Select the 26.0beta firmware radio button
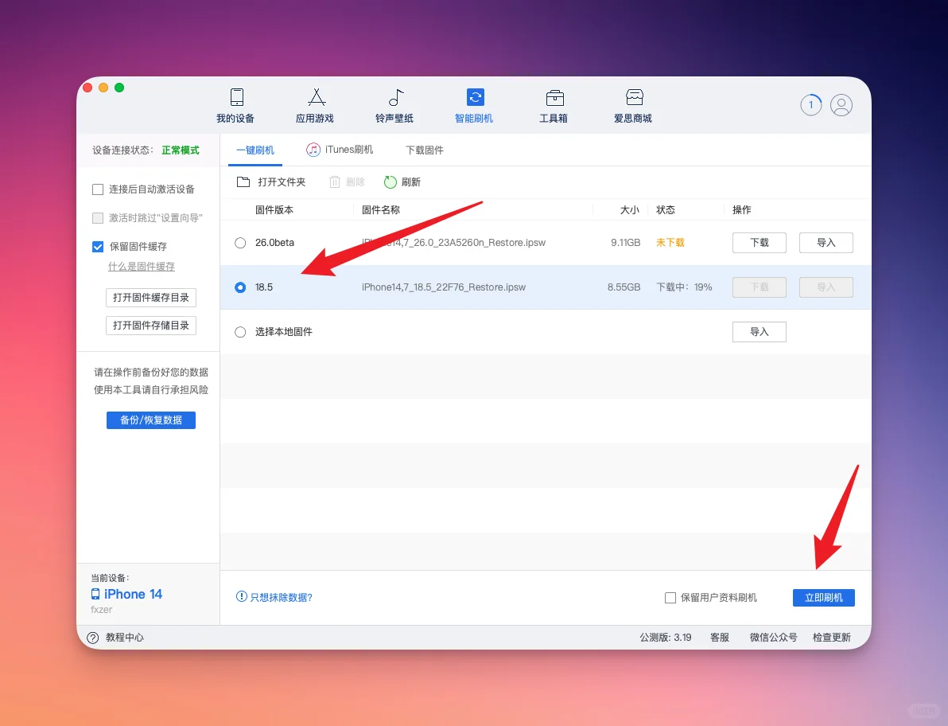This screenshot has height=726, width=948. 240,243
